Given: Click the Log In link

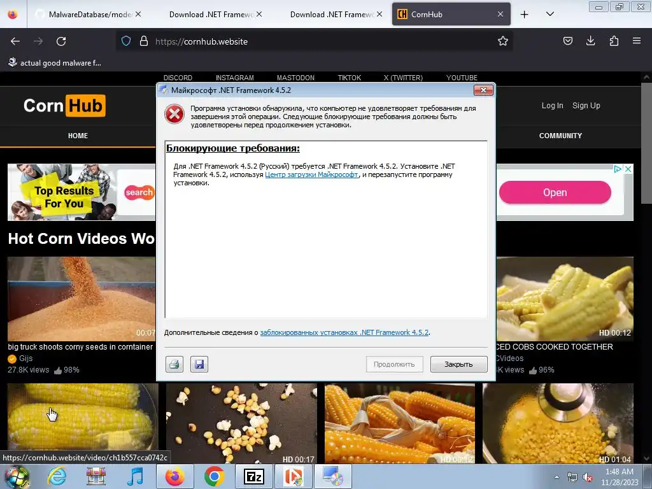Looking at the screenshot, I should pos(552,106).
